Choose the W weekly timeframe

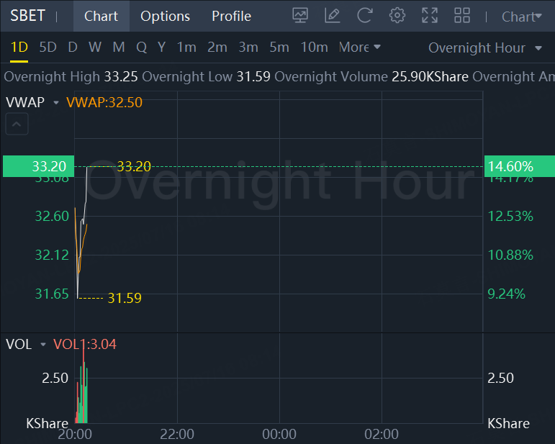[95, 47]
